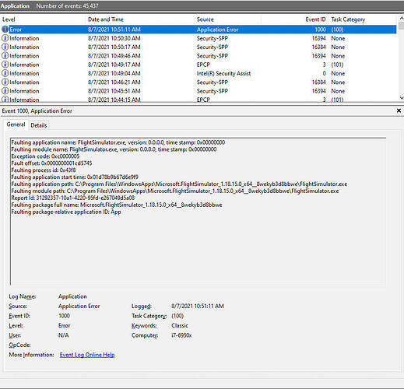The height and width of the screenshot is (389, 404).
Task: Select the Security-SPP event at 10:49:46 AM
Action: 198,56
